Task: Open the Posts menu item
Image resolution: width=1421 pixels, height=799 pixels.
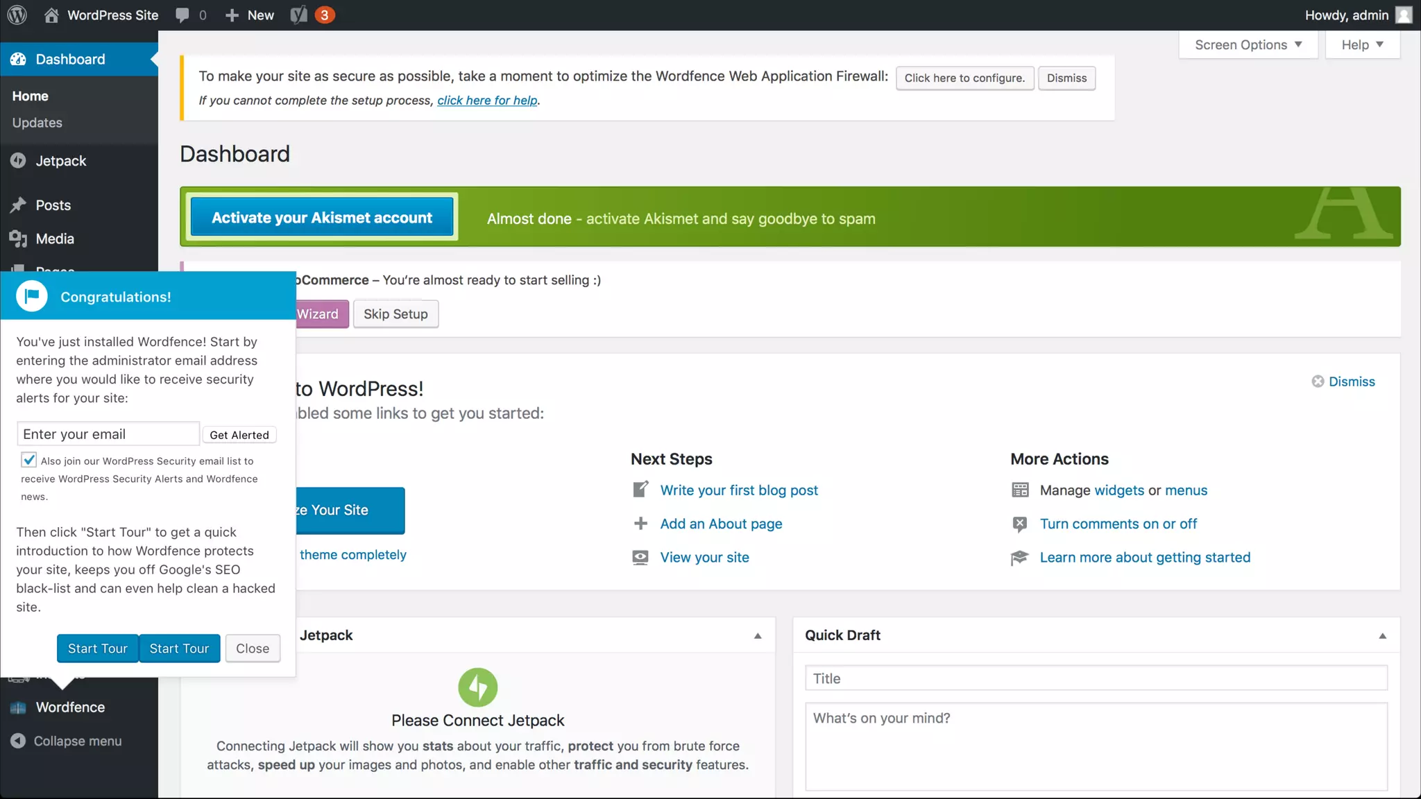Action: tap(53, 205)
